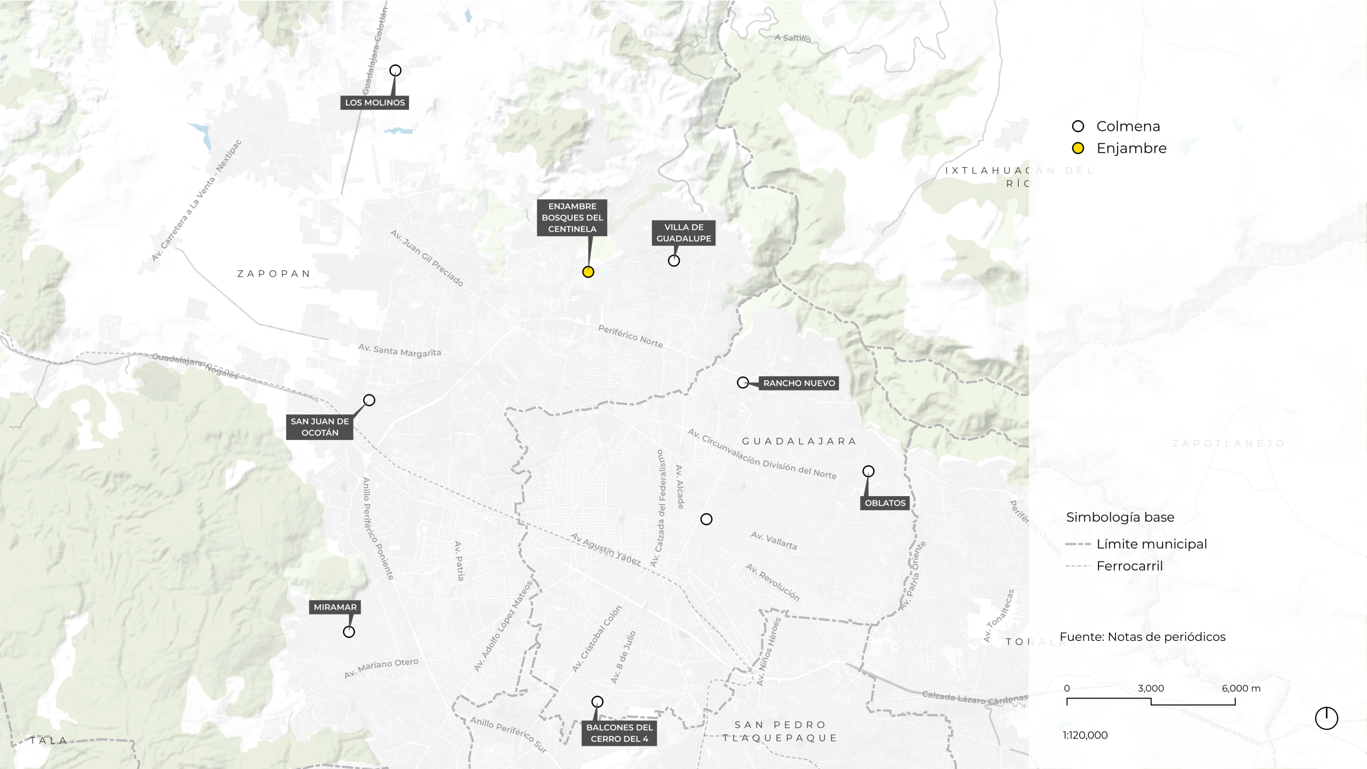Screen dimensions: 1367x769
Task: Click the 3,000 scale bar mark
Action: [1151, 688]
